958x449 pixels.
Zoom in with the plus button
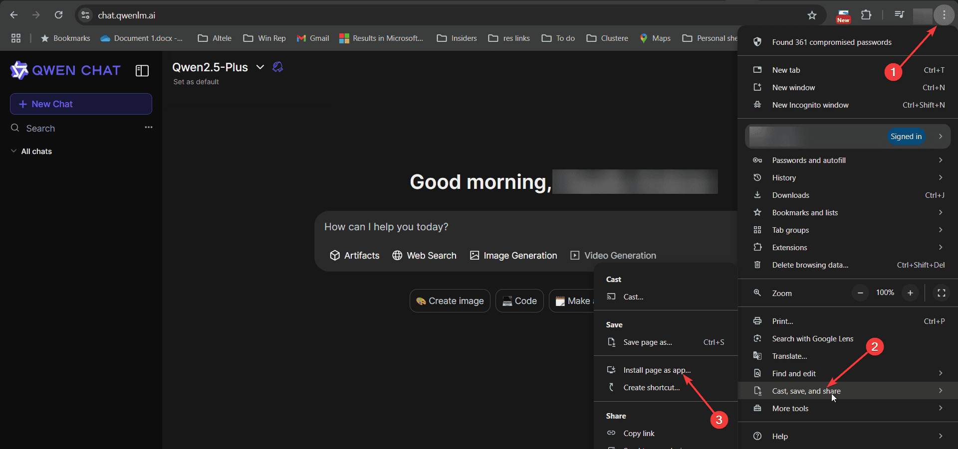pos(910,293)
